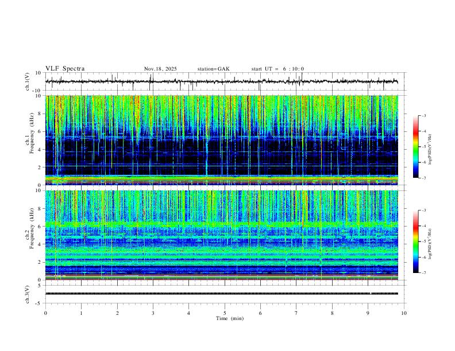Click the time axis tick label '2'

pyautogui.click(x=117, y=313)
